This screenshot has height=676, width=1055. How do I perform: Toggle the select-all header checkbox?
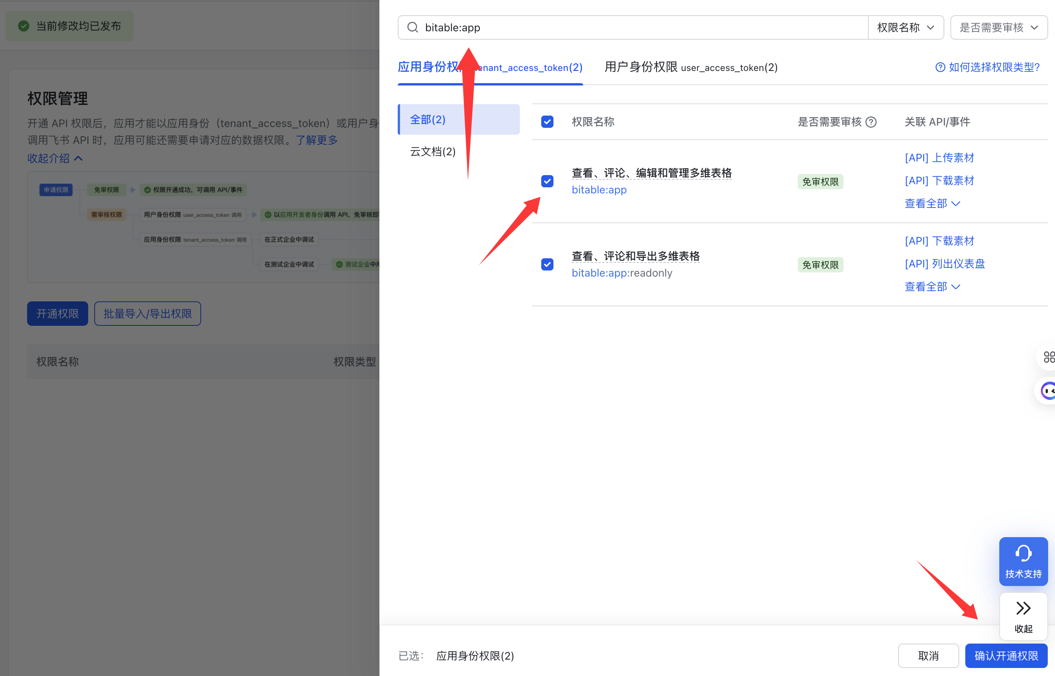pyautogui.click(x=547, y=122)
